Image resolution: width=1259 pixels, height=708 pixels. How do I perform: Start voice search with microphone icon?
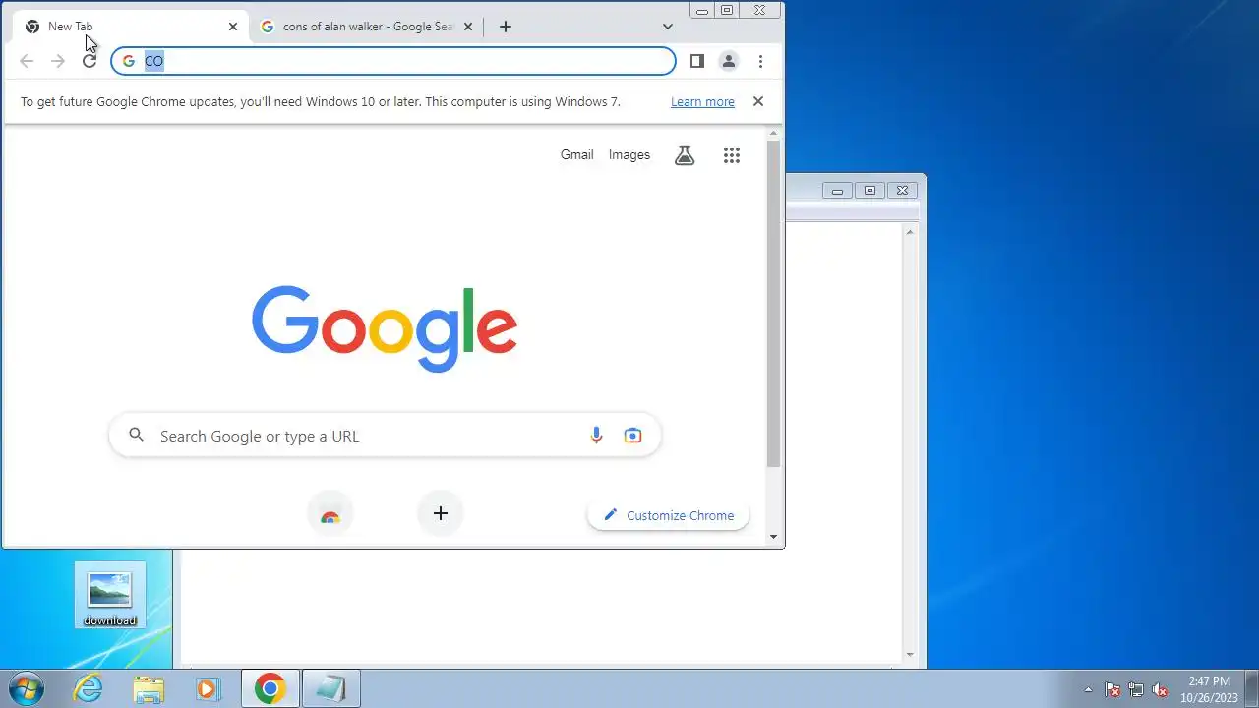596,436
